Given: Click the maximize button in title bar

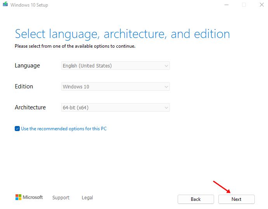Looking at the screenshot, I should [x=244, y=5].
